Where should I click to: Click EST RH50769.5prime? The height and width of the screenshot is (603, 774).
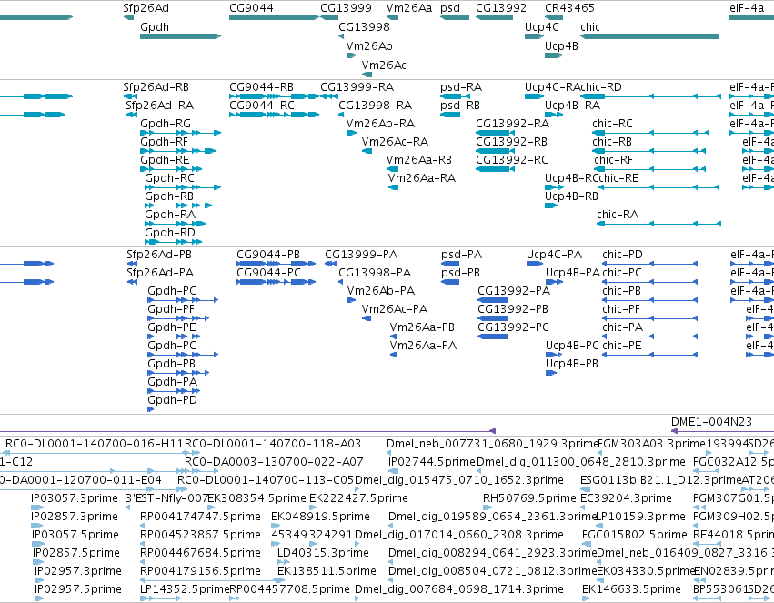coord(529,498)
